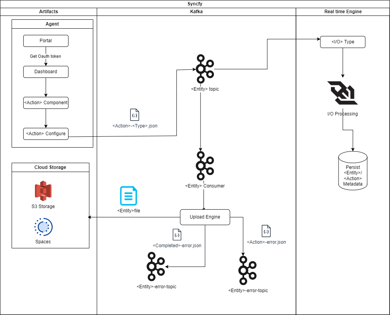The image size is (390, 315).
Task: Click the "<Entity> topic" label
Action: click(205, 89)
